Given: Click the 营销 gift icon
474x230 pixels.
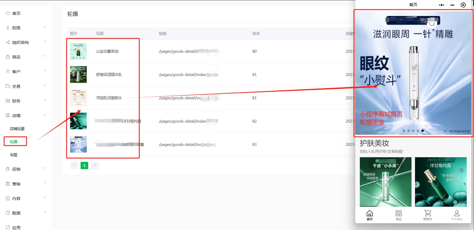Looking at the screenshot, I should click(8, 184).
